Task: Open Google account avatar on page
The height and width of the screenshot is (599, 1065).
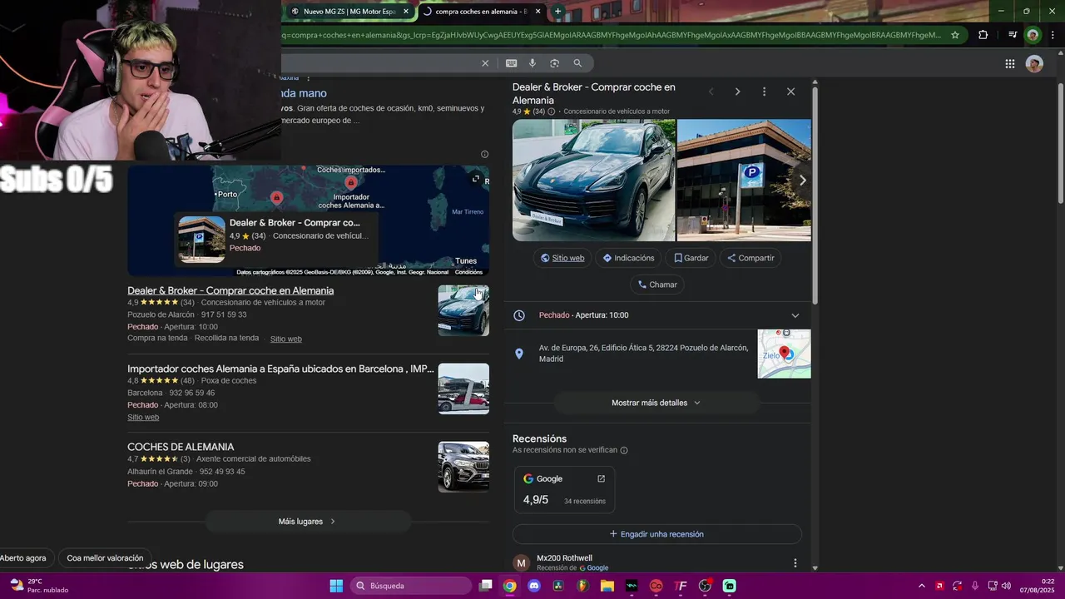Action: click(1034, 64)
